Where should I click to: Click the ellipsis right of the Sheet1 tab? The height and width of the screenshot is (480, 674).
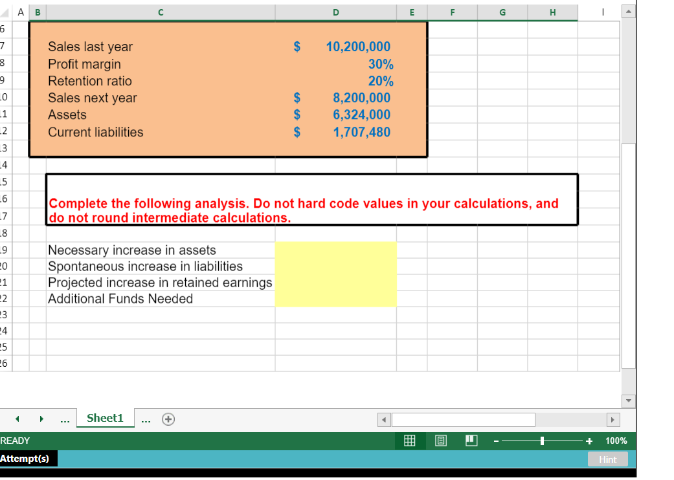(146, 419)
